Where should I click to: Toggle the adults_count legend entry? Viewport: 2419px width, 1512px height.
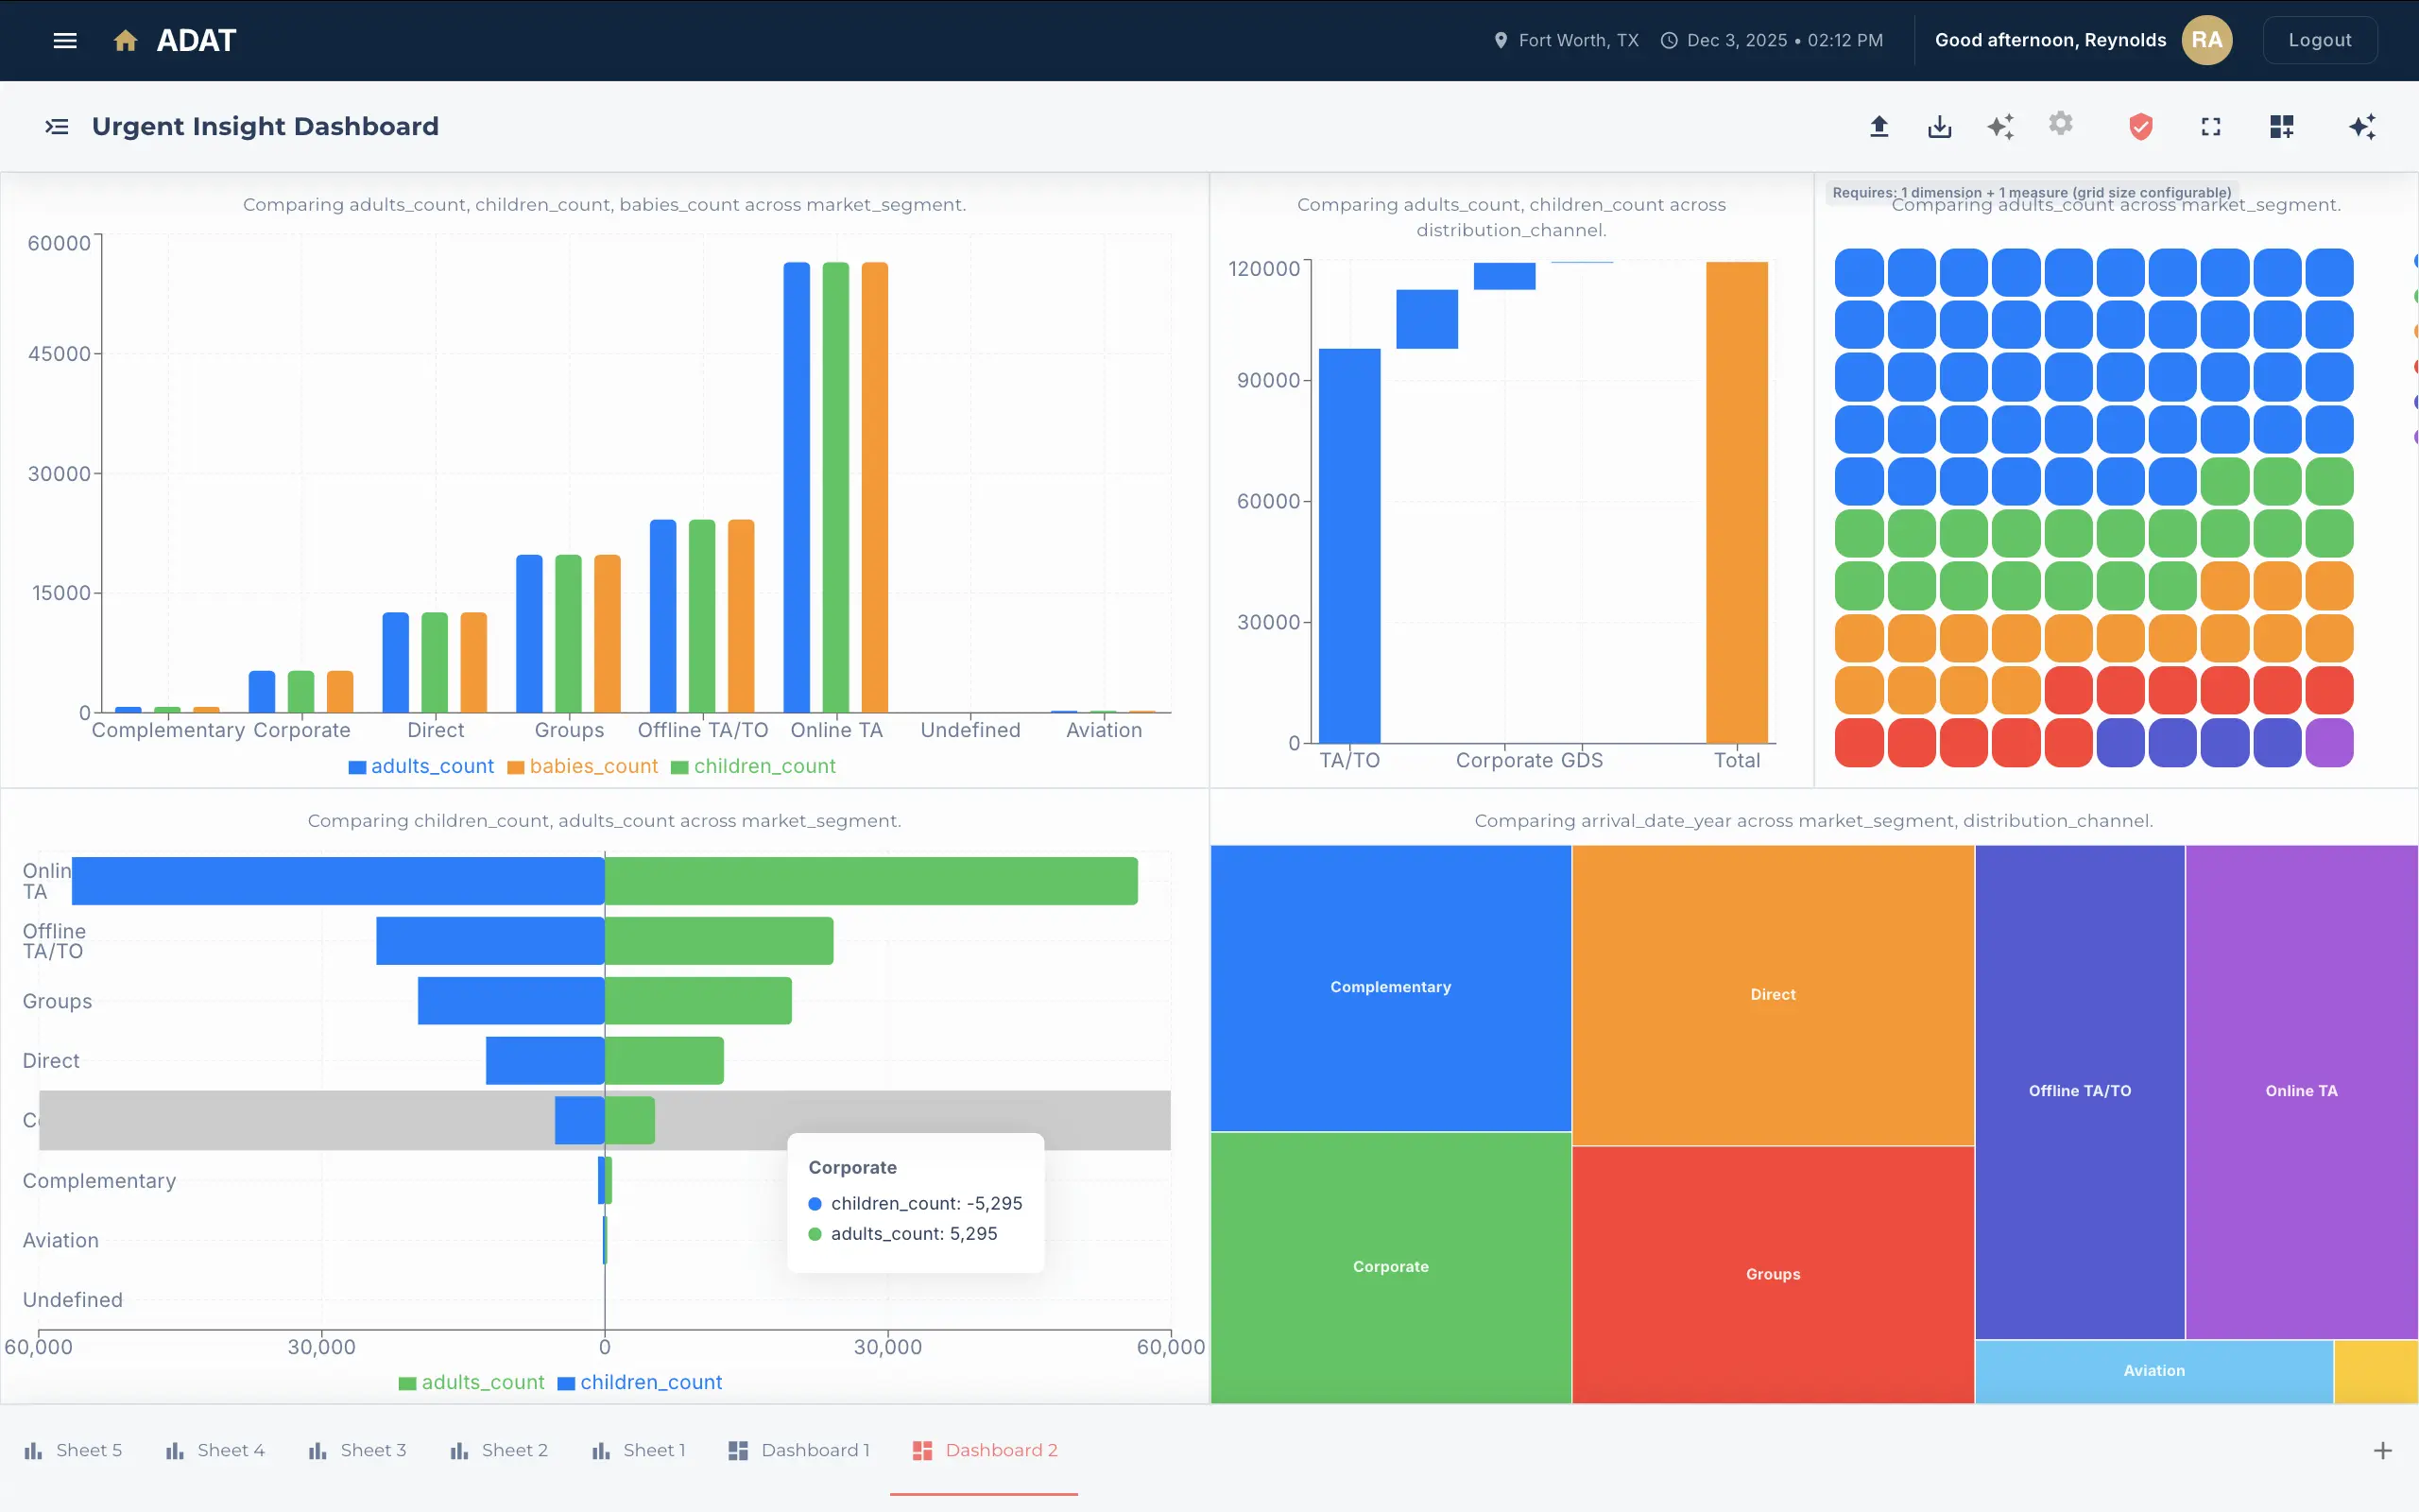[x=432, y=766]
